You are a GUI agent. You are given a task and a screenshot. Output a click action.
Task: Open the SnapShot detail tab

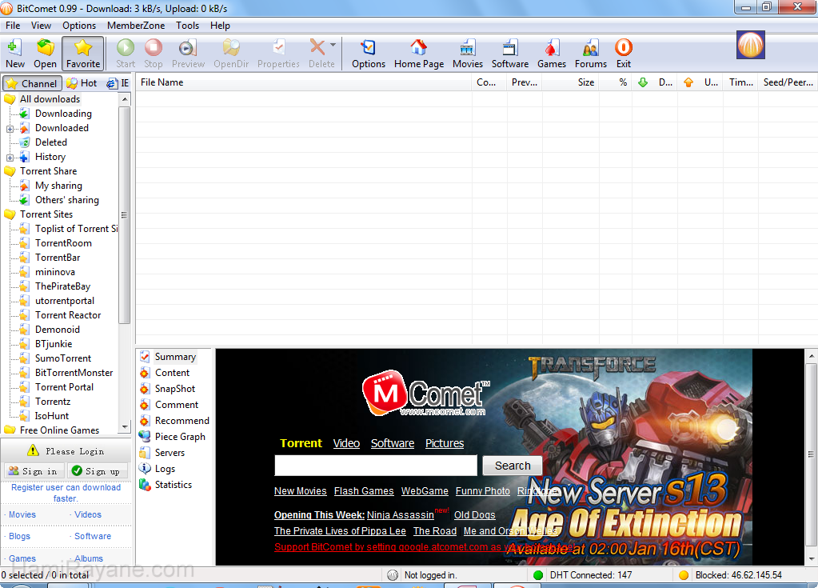(x=175, y=389)
